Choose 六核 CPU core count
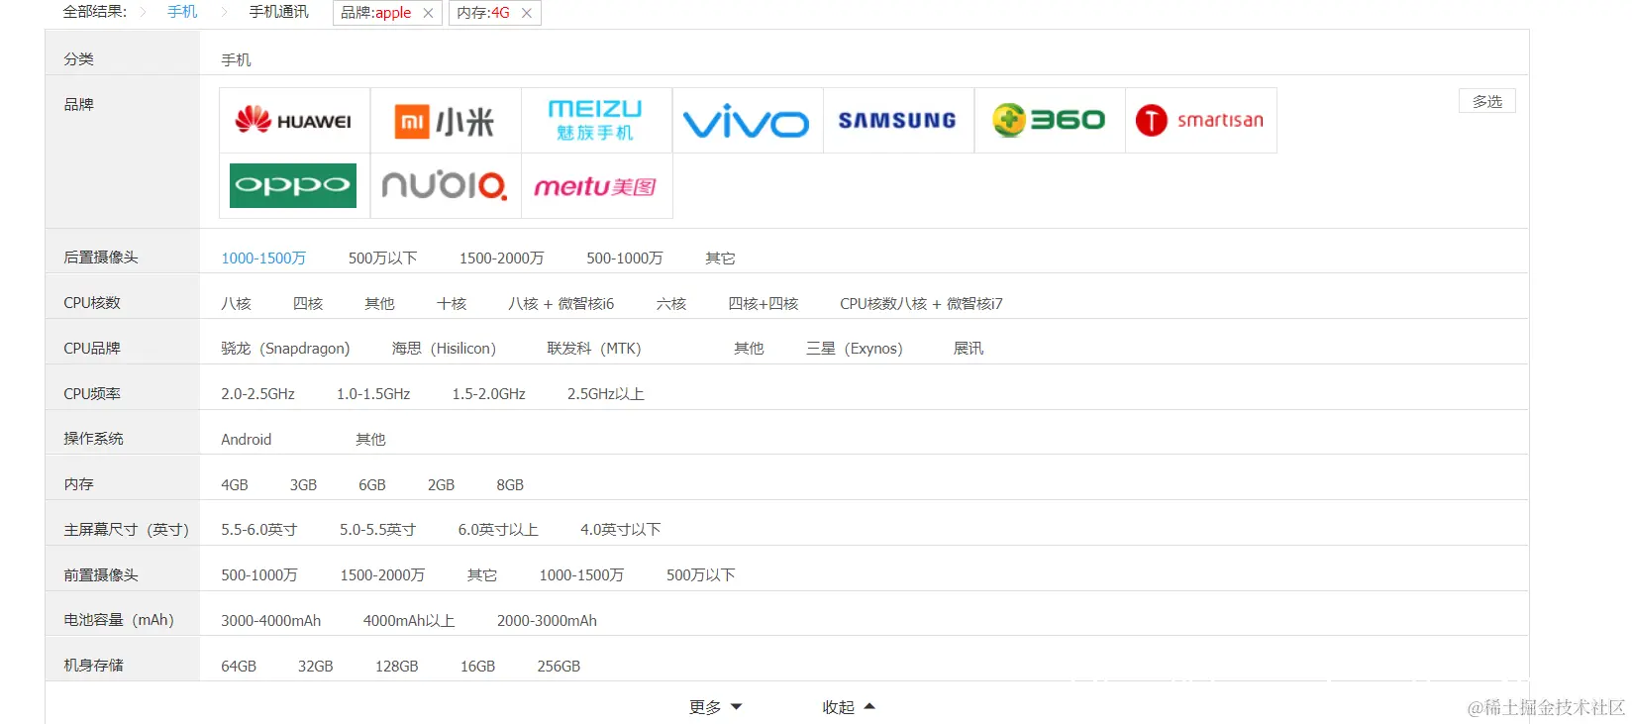 coord(671,304)
